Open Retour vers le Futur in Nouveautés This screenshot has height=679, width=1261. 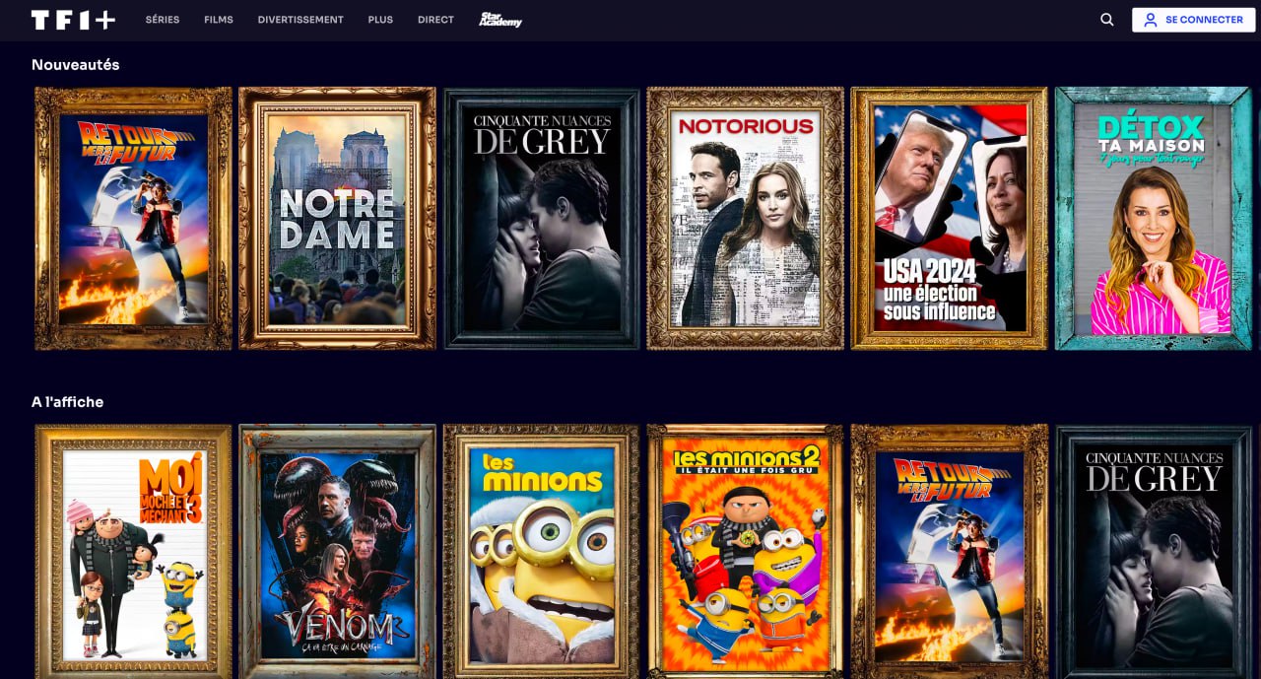pos(133,219)
